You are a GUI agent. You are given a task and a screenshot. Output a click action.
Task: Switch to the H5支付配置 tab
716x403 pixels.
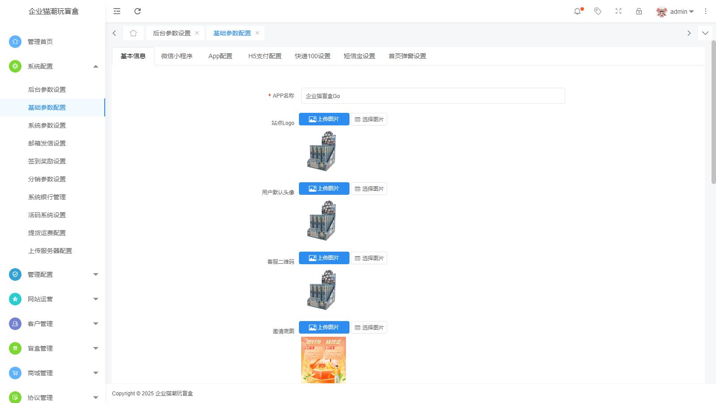265,56
